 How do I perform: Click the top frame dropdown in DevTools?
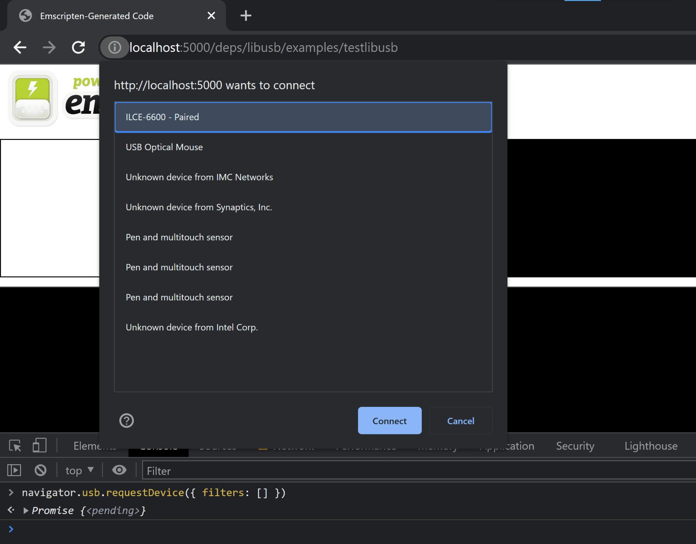click(79, 471)
